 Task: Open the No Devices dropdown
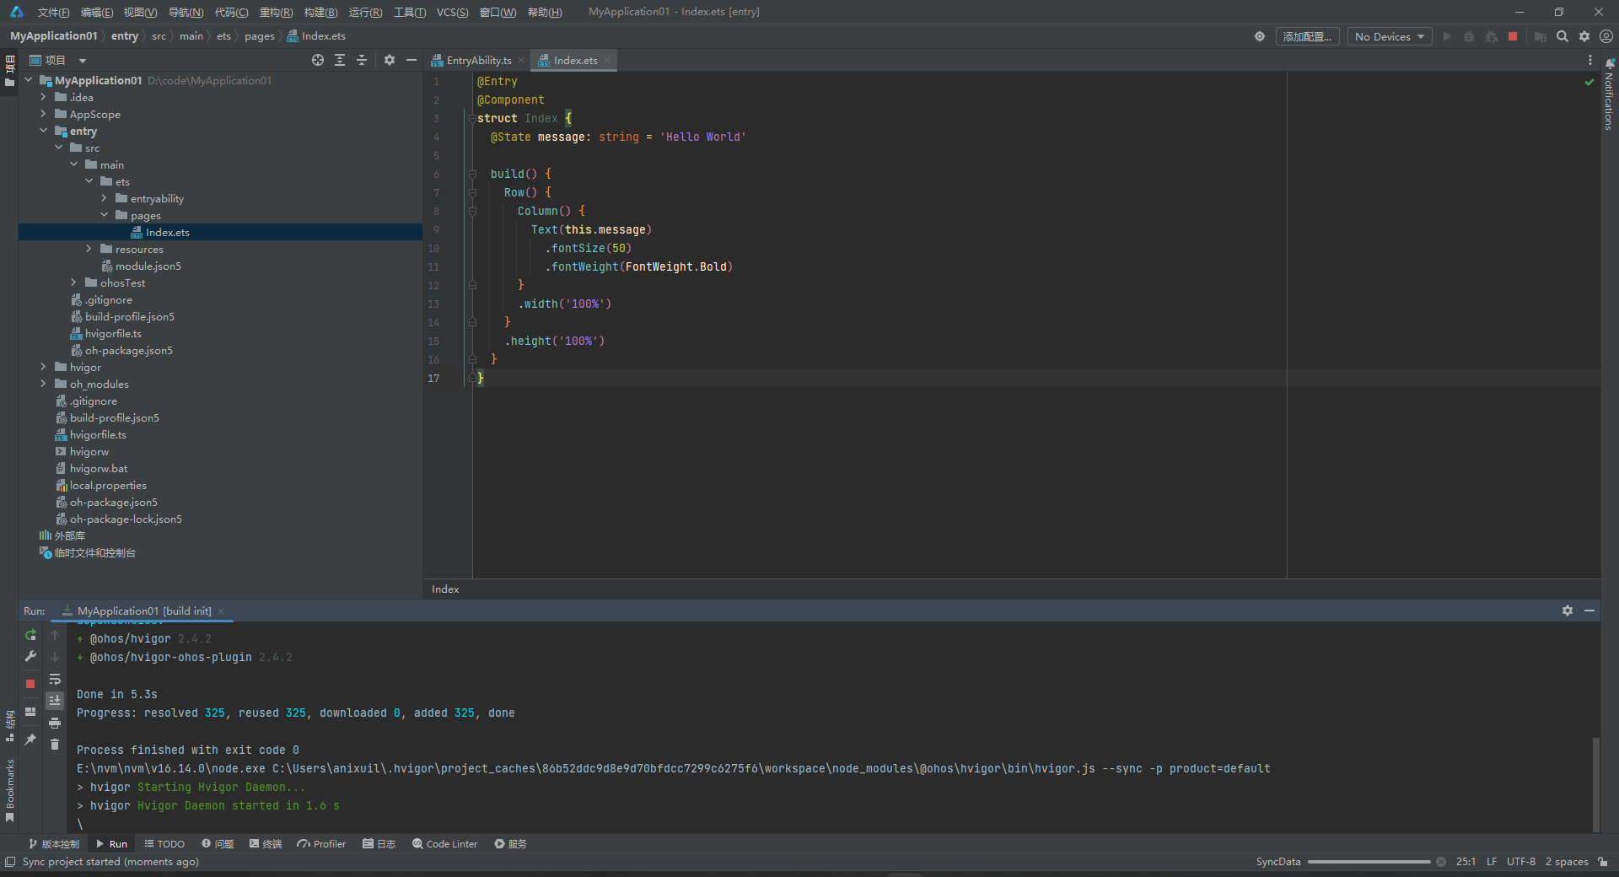click(x=1389, y=36)
